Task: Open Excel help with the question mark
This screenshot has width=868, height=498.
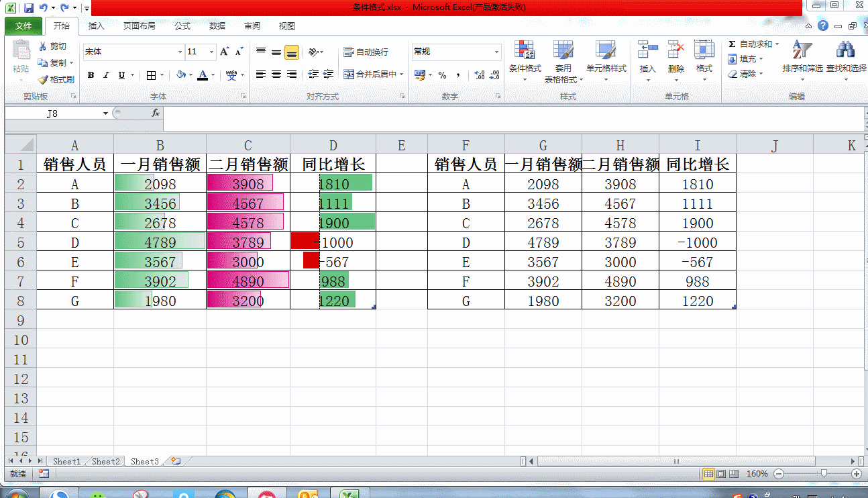Action: pos(823,26)
